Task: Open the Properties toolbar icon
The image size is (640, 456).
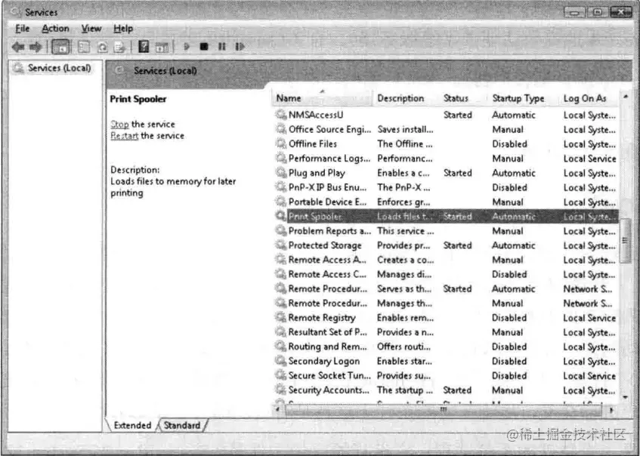Action: coord(84,47)
